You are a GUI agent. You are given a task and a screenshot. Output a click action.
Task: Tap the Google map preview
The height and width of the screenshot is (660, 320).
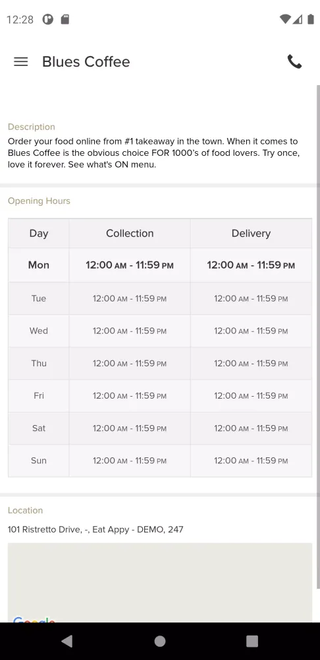pyautogui.click(x=159, y=583)
